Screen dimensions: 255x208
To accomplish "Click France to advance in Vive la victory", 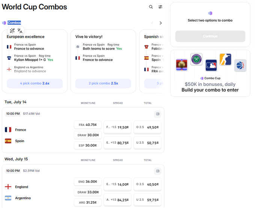I will tap(98, 60).
